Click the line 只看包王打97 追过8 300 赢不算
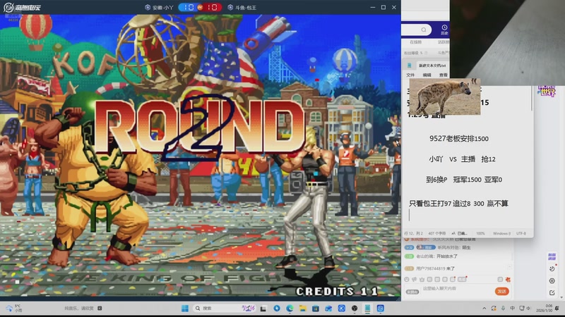This screenshot has width=565, height=317. [x=458, y=204]
